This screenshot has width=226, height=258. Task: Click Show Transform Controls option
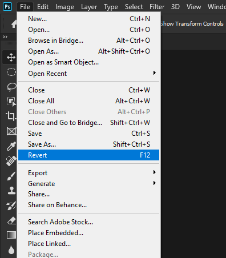tap(192, 24)
